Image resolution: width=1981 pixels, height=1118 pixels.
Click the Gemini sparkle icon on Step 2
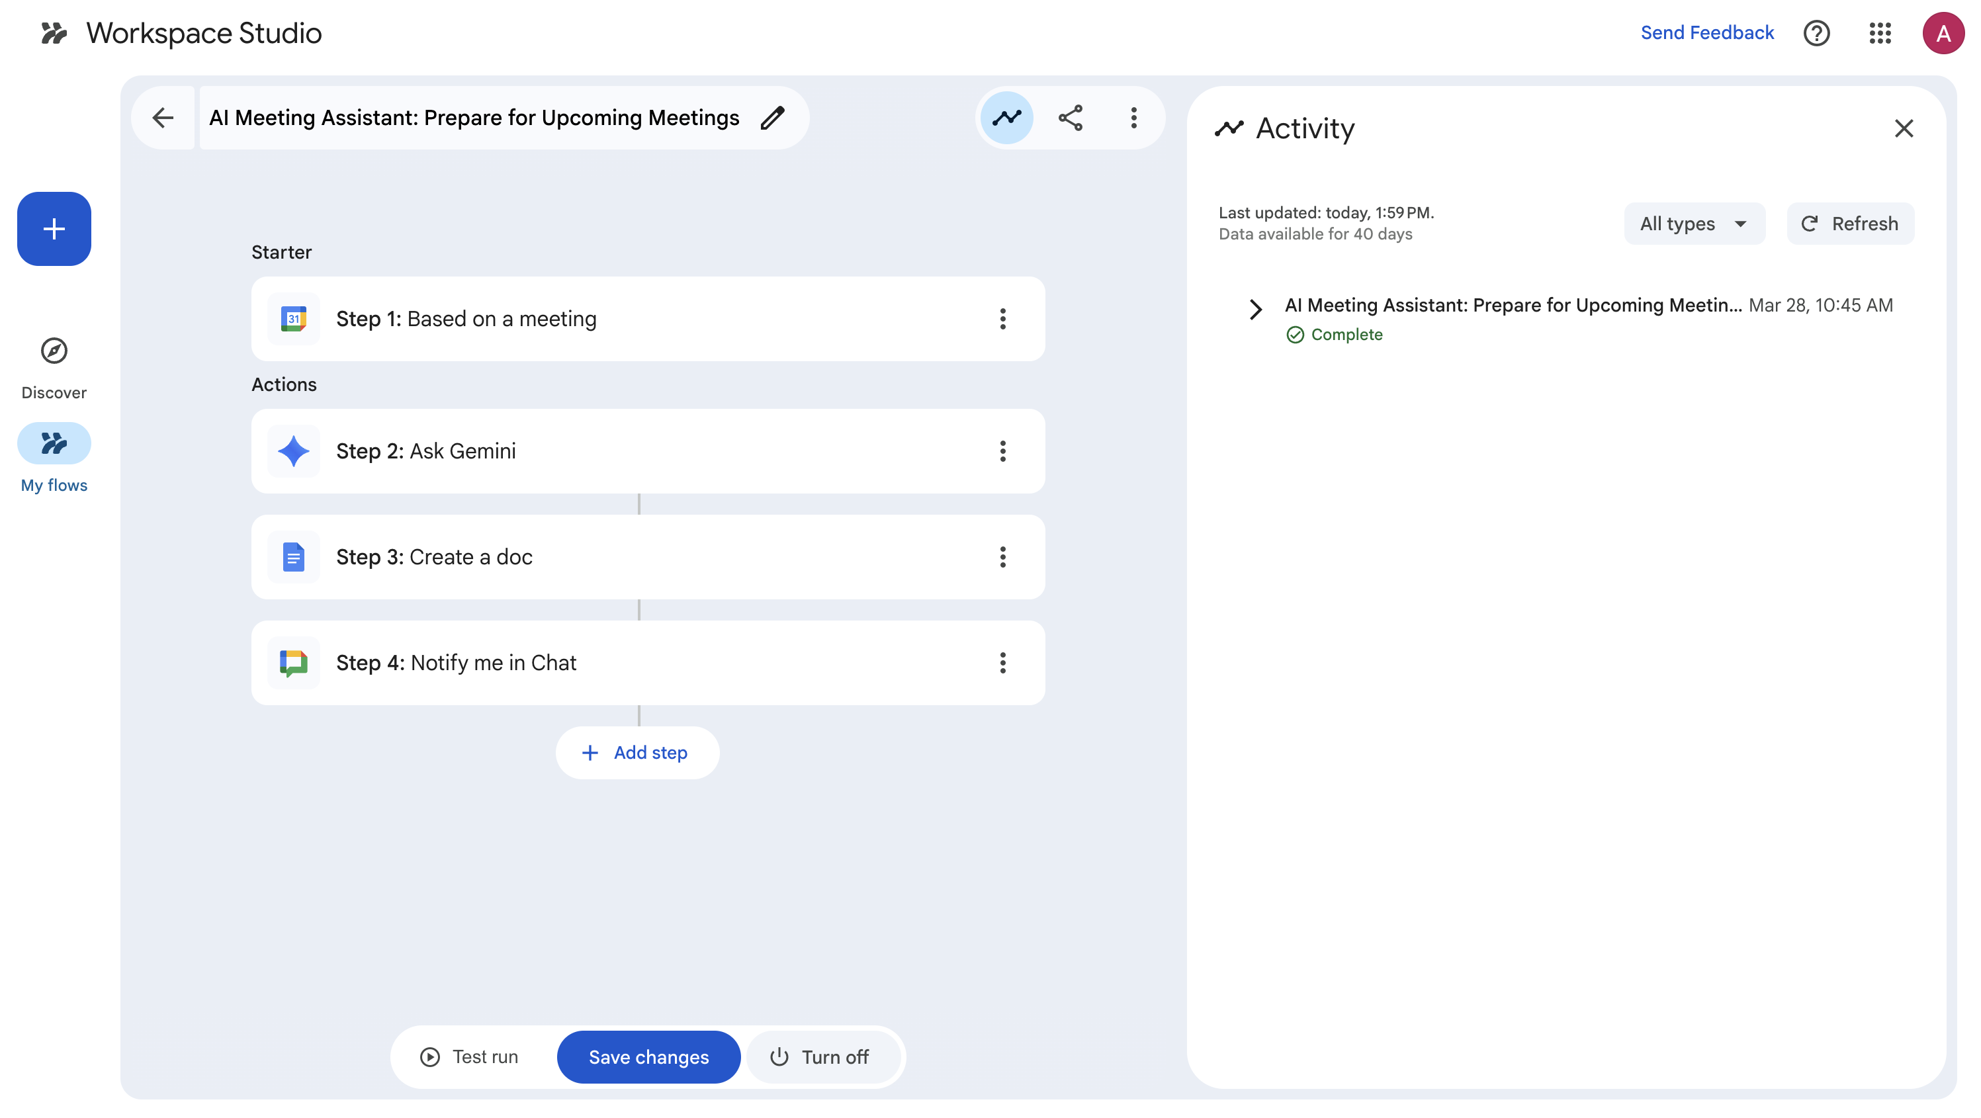coord(294,451)
